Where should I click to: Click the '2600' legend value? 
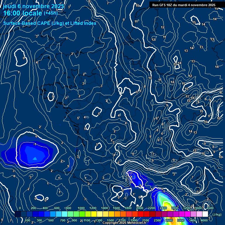tap(169, 220)
